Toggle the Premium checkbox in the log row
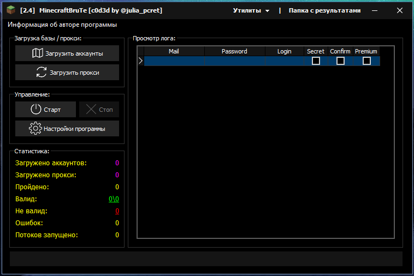Viewport: 414px width, 276px height. (x=366, y=61)
